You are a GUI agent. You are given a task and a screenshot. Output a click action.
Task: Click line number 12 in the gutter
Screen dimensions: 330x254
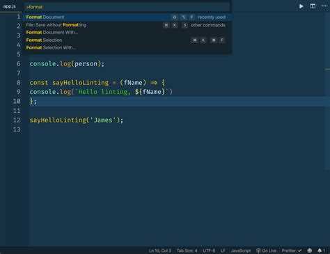pyautogui.click(x=17, y=120)
